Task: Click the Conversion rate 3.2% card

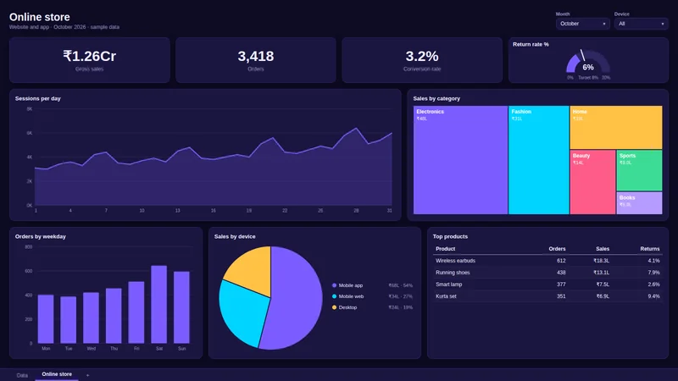Action: pos(422,60)
